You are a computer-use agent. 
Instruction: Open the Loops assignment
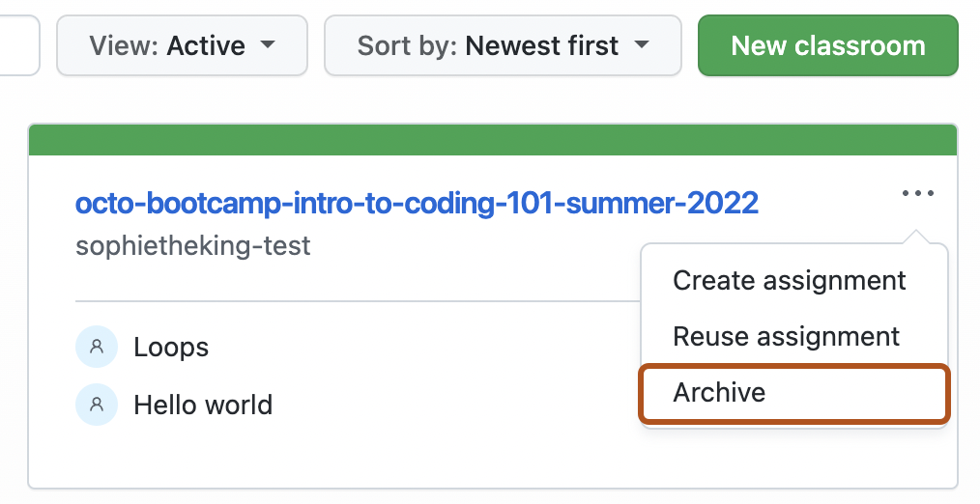[171, 348]
